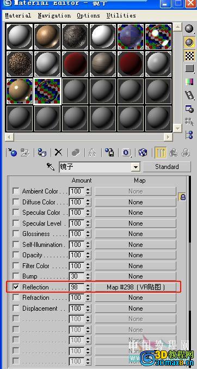Click the Bump amount spinner arrows
The height and width of the screenshot is (369, 197).
click(x=88, y=276)
